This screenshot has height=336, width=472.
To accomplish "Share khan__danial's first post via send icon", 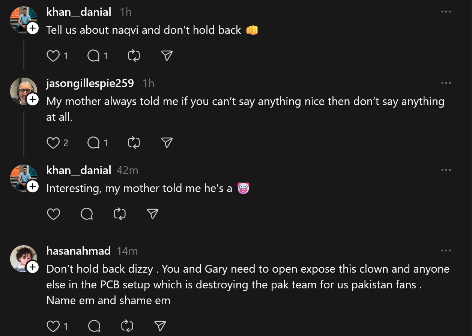I will 167,56.
